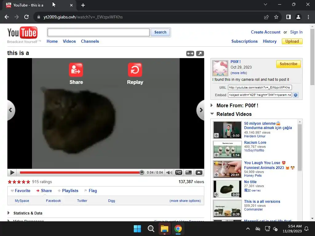The image size is (315, 236).
Task: Add No title video to queue plus icon
Action: [x=216, y=194]
